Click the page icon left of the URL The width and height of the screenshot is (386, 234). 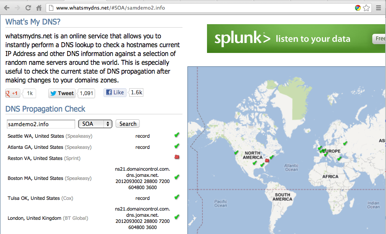point(51,8)
